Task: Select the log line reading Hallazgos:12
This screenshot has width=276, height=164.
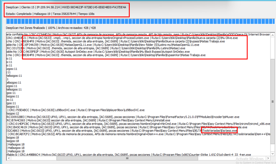Action: (x=13, y=114)
